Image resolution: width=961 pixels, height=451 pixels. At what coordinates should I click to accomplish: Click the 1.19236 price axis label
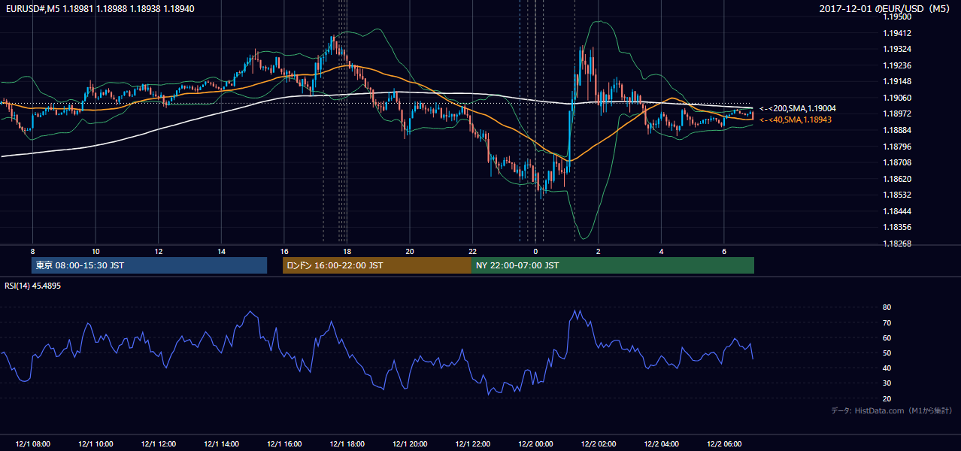[897, 65]
